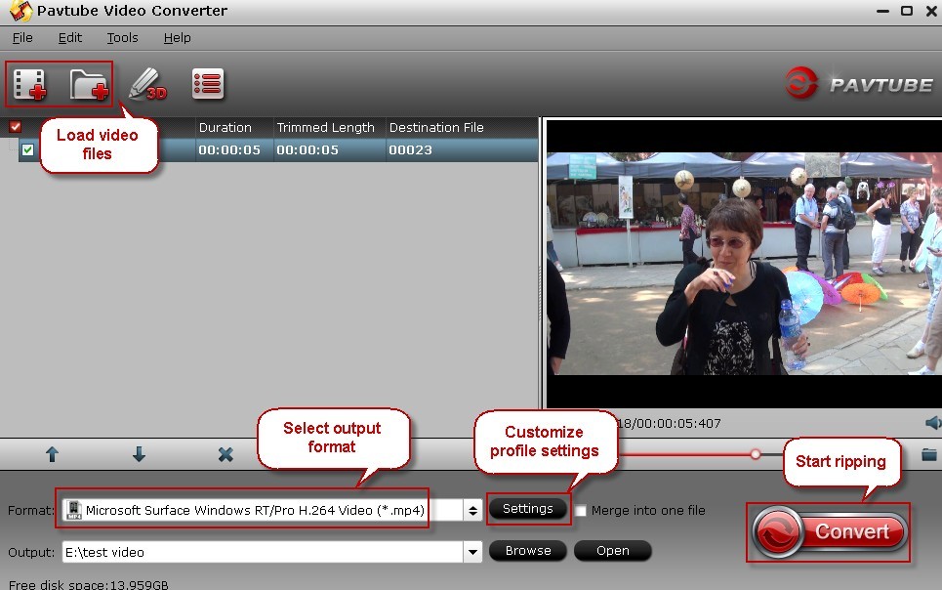Click the Browse button
This screenshot has height=590, width=942.
pos(528,550)
